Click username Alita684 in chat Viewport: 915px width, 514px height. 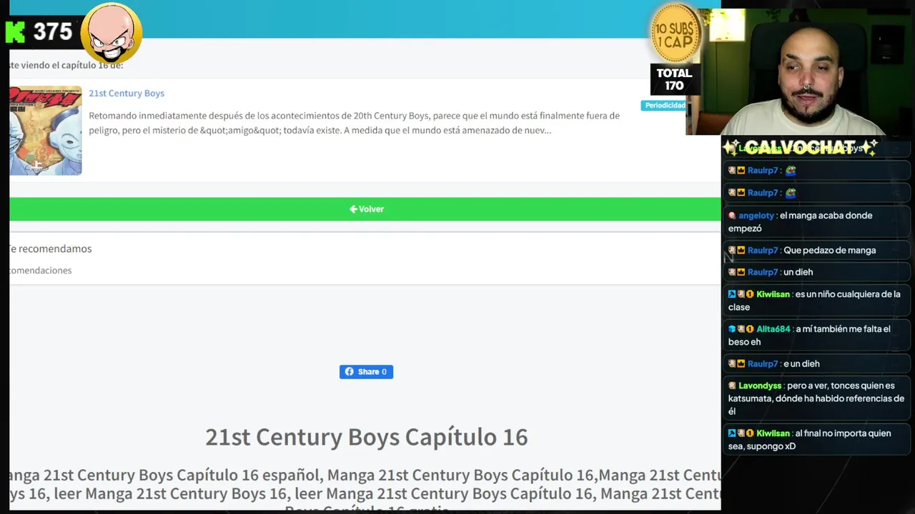773,329
